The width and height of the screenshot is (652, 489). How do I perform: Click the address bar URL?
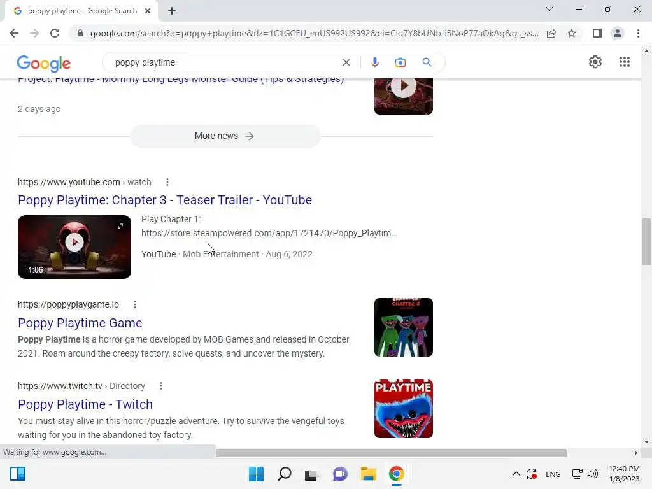314,33
